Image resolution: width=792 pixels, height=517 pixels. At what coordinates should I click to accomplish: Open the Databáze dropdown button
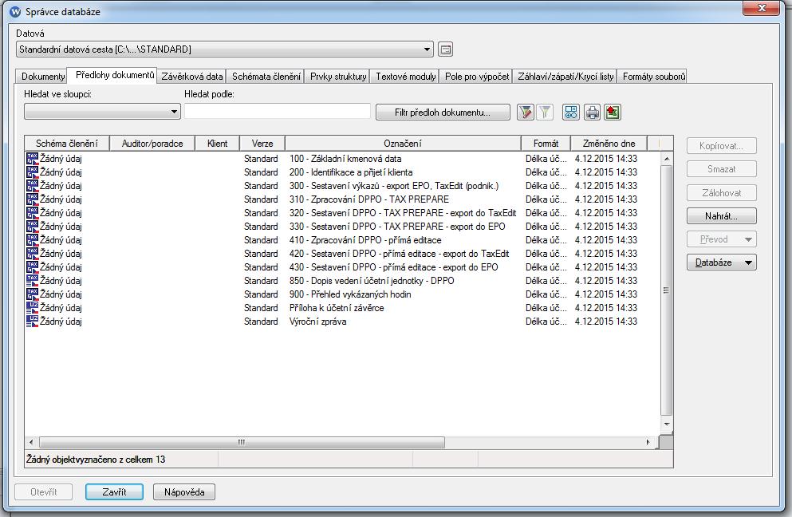click(721, 262)
